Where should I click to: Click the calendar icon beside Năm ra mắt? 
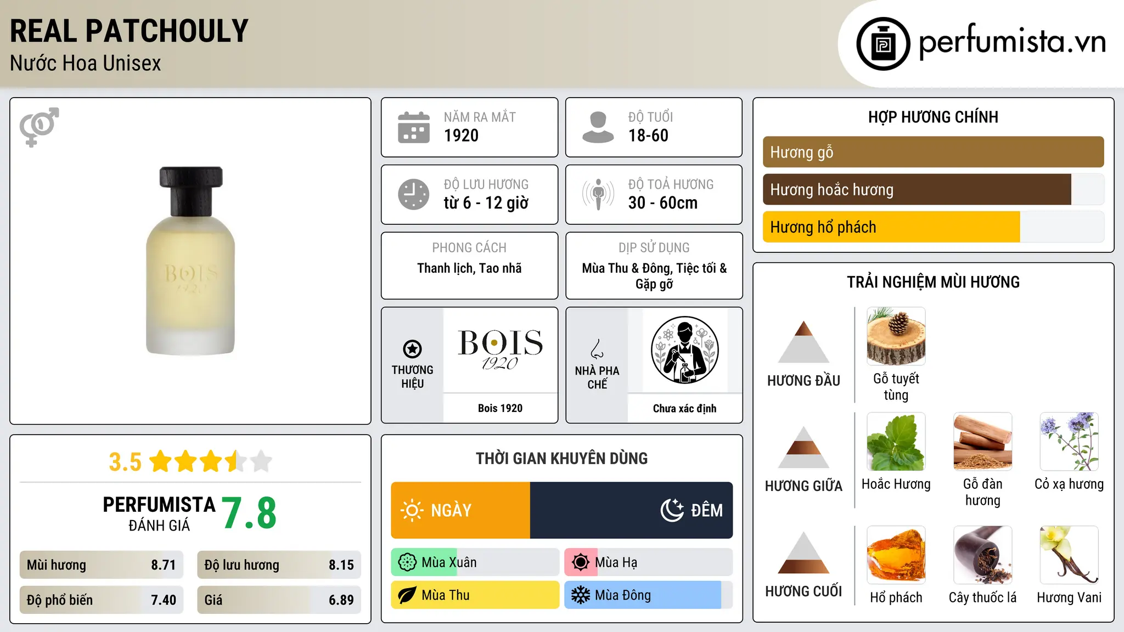(x=414, y=127)
